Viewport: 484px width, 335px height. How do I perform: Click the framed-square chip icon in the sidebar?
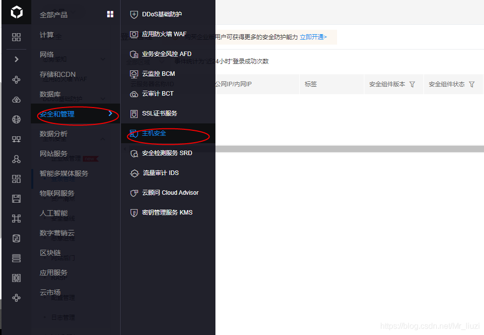(x=16, y=278)
